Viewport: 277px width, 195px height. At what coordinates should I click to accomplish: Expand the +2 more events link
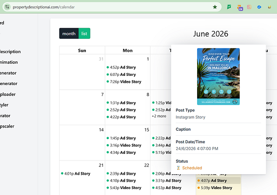159,116
